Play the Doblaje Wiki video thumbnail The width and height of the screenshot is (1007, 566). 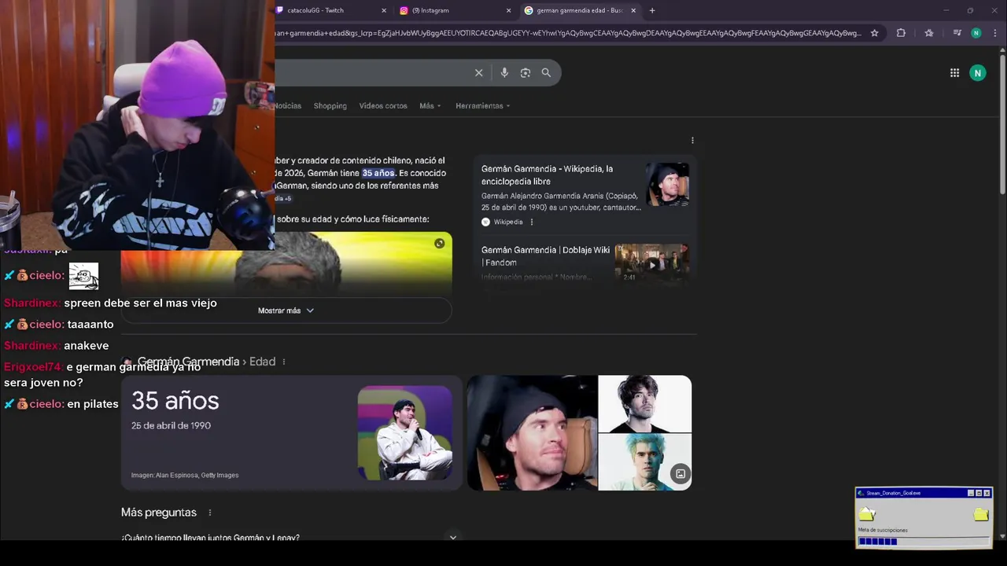coord(651,263)
